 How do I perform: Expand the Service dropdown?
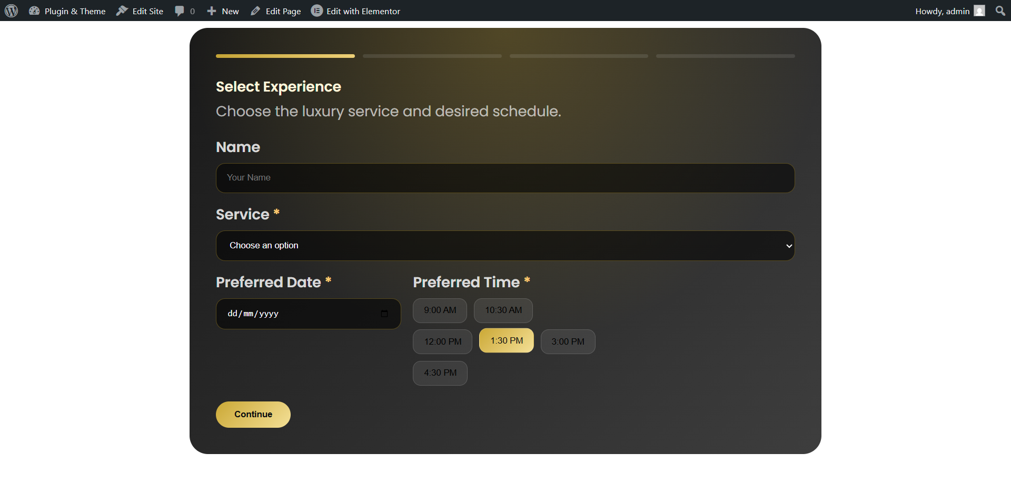[x=505, y=246]
